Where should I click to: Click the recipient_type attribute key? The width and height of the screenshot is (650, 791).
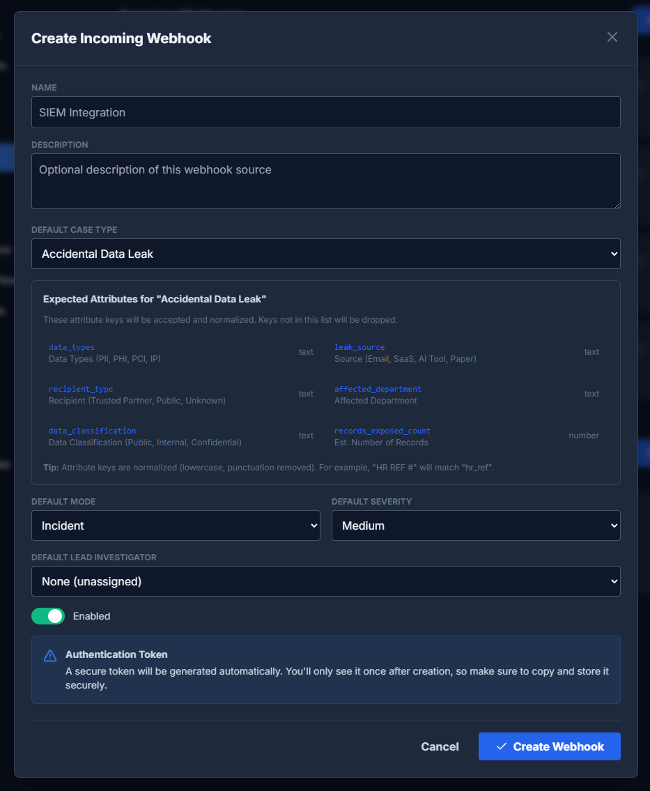(81, 388)
